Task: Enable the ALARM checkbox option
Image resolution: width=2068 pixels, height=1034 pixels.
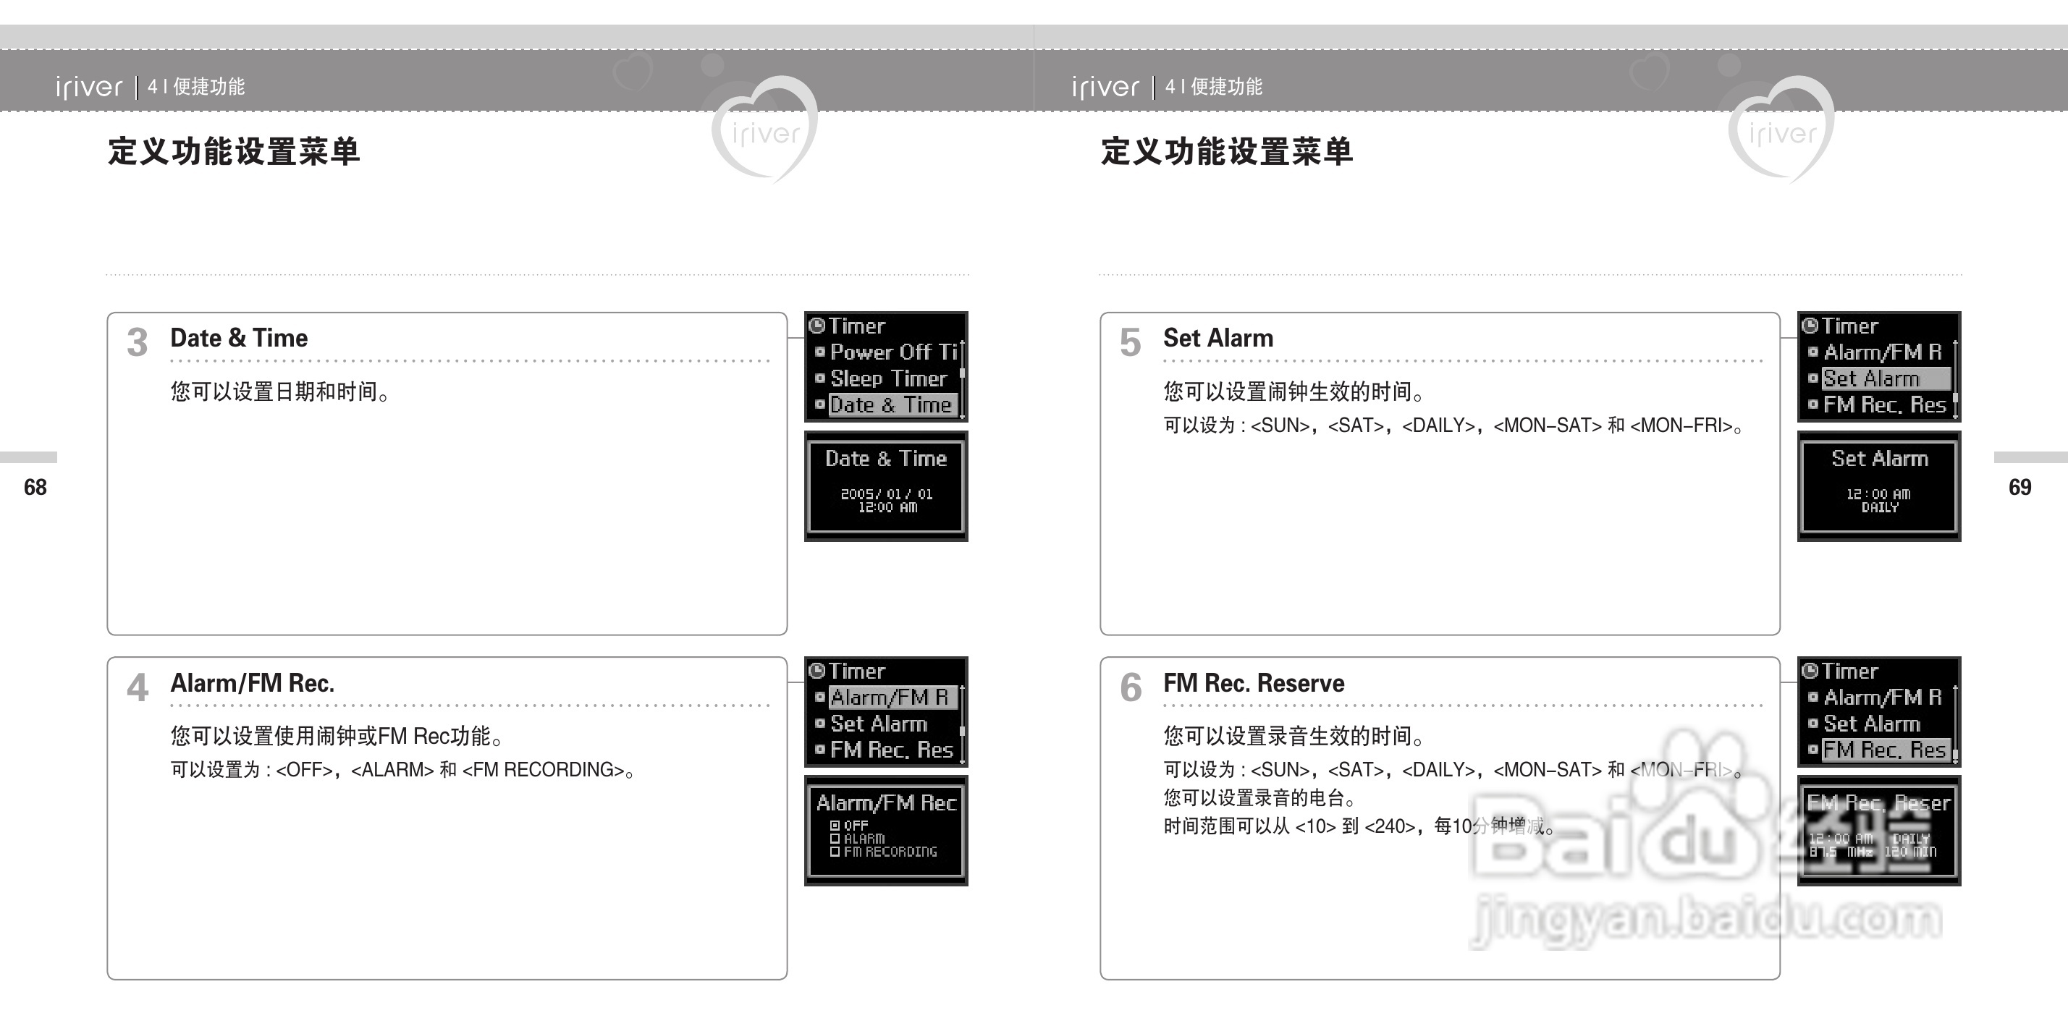Action: (x=835, y=838)
